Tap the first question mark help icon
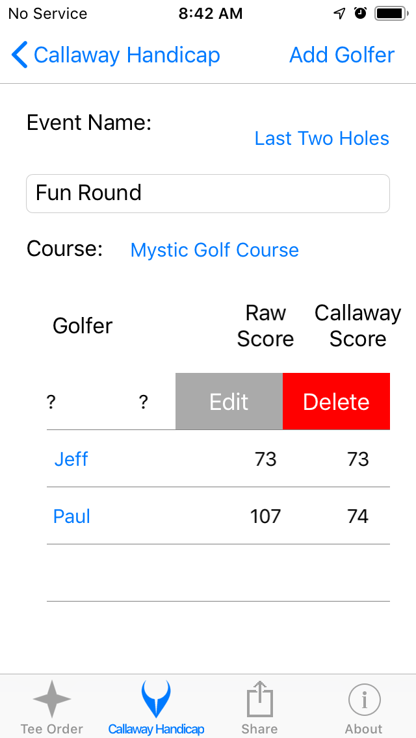This screenshot has width=416, height=738. (x=51, y=401)
